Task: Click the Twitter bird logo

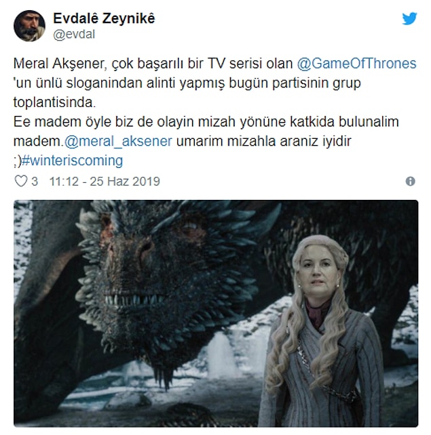Action: tap(409, 18)
